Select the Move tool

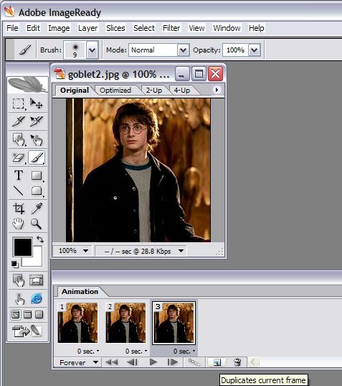pyautogui.click(x=36, y=104)
